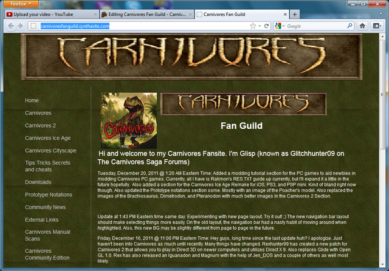This screenshot has width=389, height=271.
Task: Open the Carnivores Cityscape link
Action: coord(50,151)
